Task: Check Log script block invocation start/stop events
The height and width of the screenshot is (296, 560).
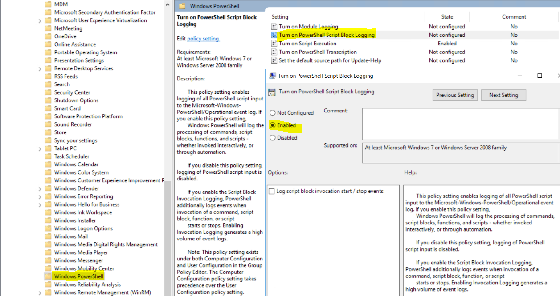Action: [x=272, y=191]
